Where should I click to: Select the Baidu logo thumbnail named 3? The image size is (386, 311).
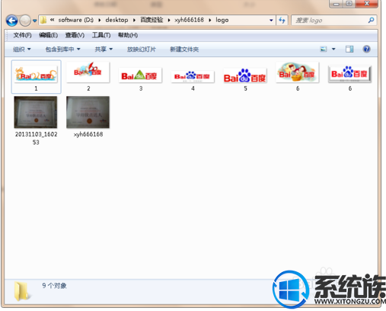[x=140, y=75]
